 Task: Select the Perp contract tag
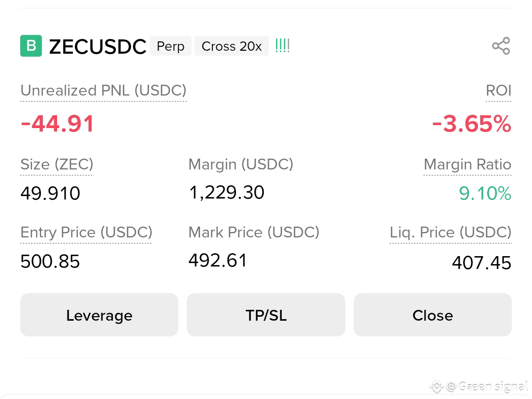(x=170, y=46)
